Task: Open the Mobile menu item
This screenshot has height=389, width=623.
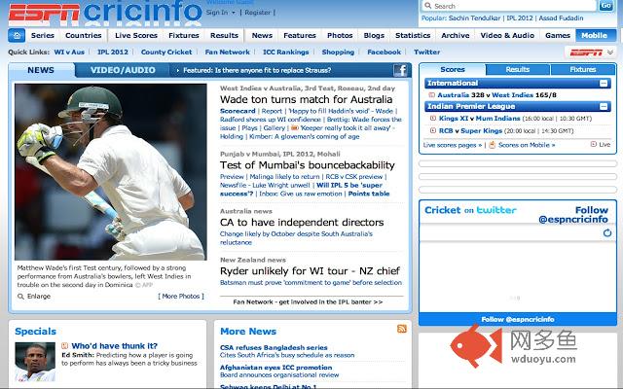Action: point(595,35)
